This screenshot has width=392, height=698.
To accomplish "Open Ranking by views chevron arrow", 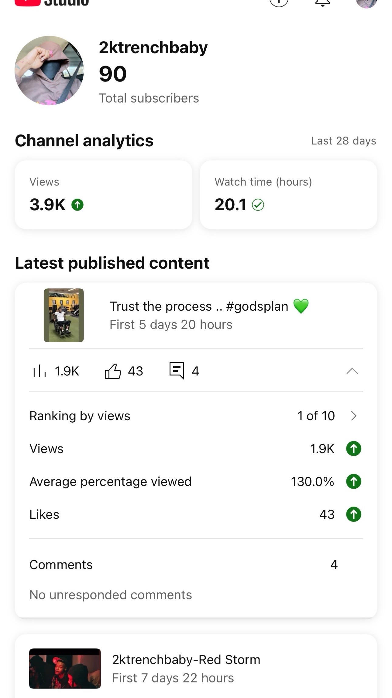I will [x=353, y=416].
